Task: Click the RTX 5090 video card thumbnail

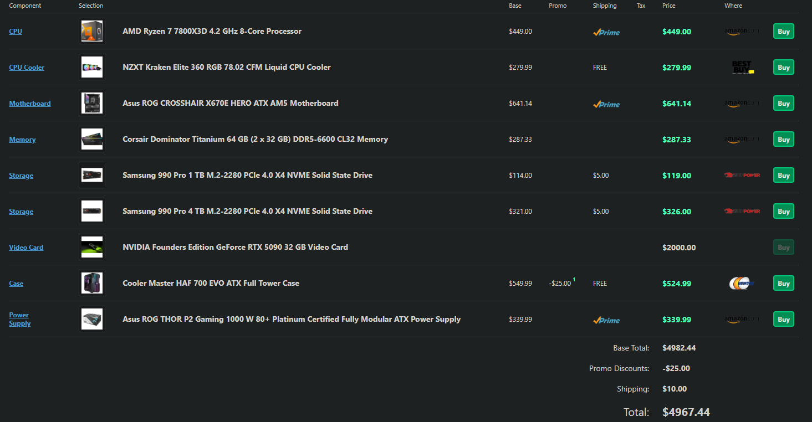Action: click(91, 247)
